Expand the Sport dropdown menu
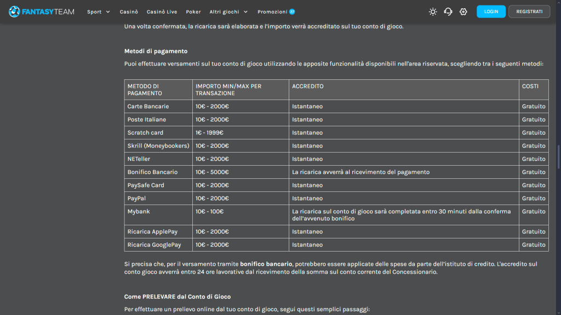The height and width of the screenshot is (315, 561). [99, 11]
